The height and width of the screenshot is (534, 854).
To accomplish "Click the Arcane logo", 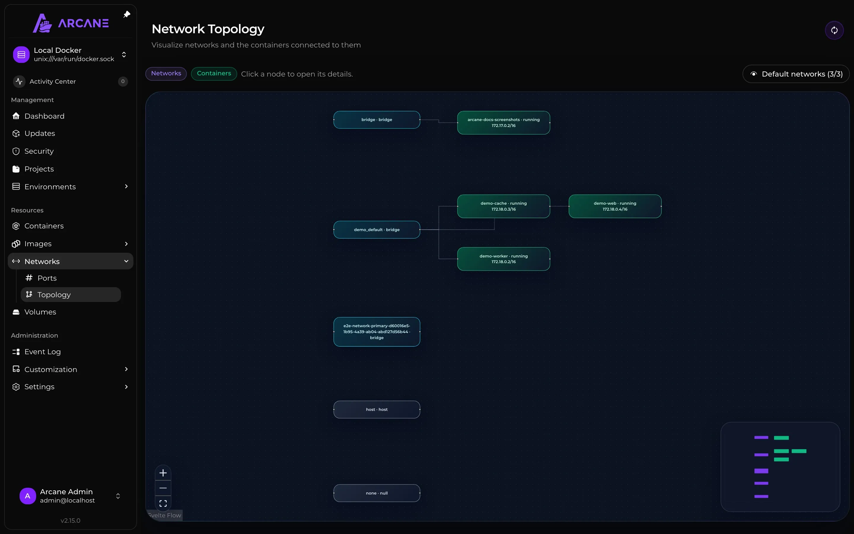I will point(71,23).
